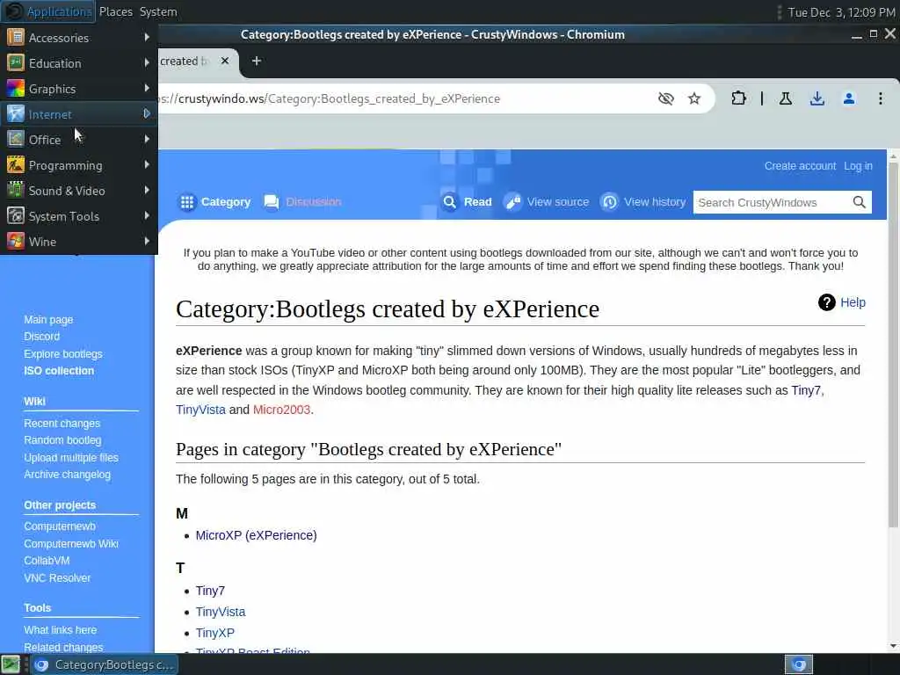Switch to the Discussion tab

coord(302,202)
